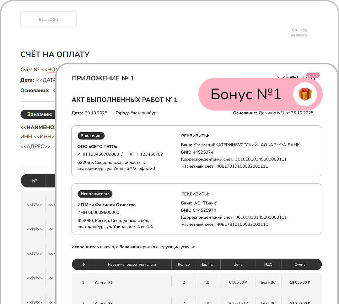Click the "Цена" column header
The width and height of the screenshot is (339, 304).
coord(238,264)
